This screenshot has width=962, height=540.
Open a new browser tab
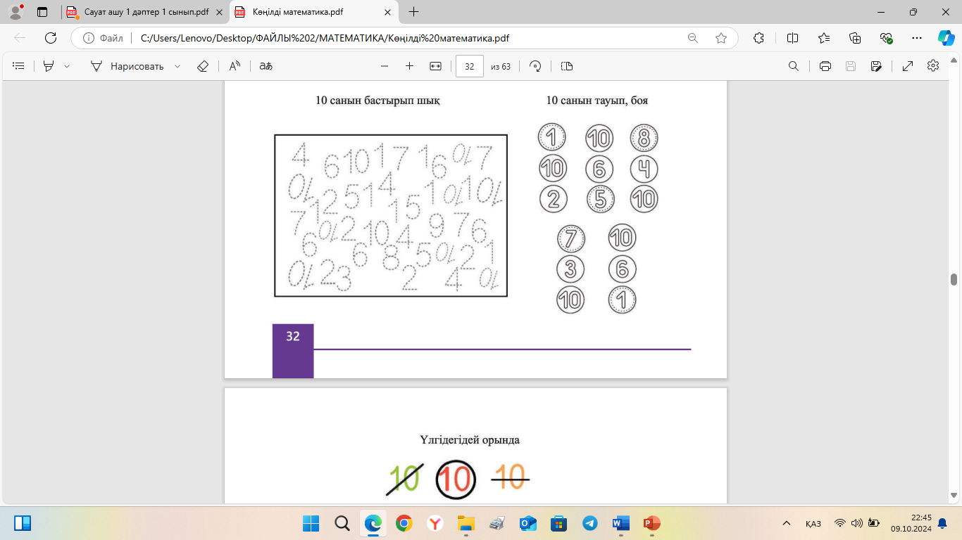pos(413,12)
